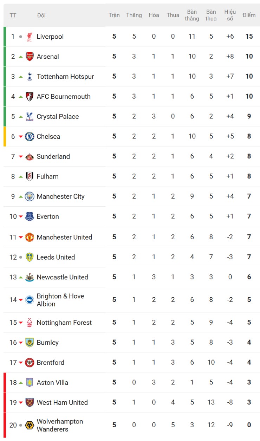Screen dimensions: 260x441
Task: Click the Liverpool club crest icon
Action: [x=30, y=37]
